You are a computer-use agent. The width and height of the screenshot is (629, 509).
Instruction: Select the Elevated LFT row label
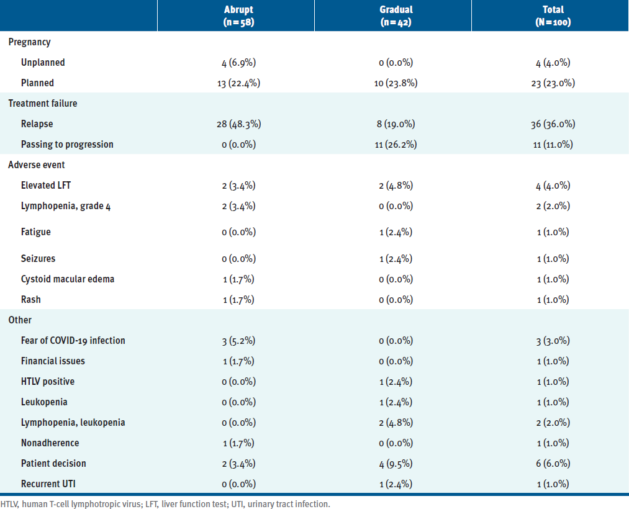(x=46, y=186)
